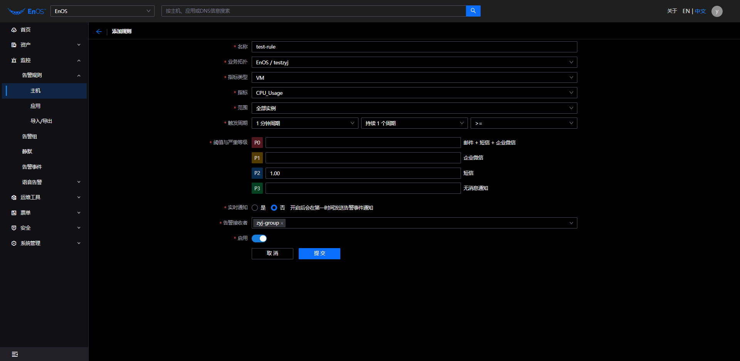Open the 指标类型 VM dropdown
Viewport: 740px width, 361px height.
point(414,77)
